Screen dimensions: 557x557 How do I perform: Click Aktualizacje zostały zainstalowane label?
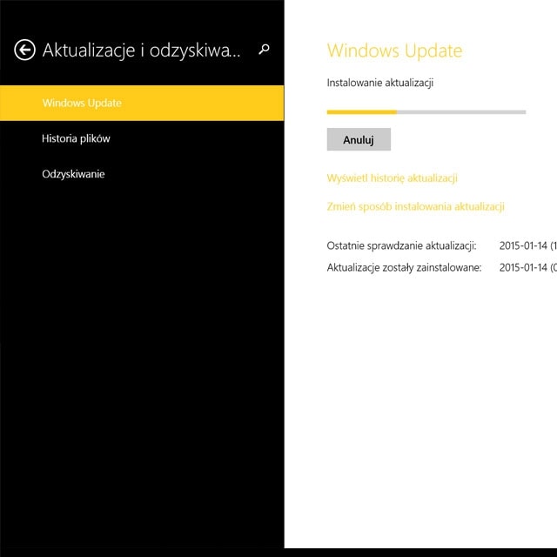[404, 267]
